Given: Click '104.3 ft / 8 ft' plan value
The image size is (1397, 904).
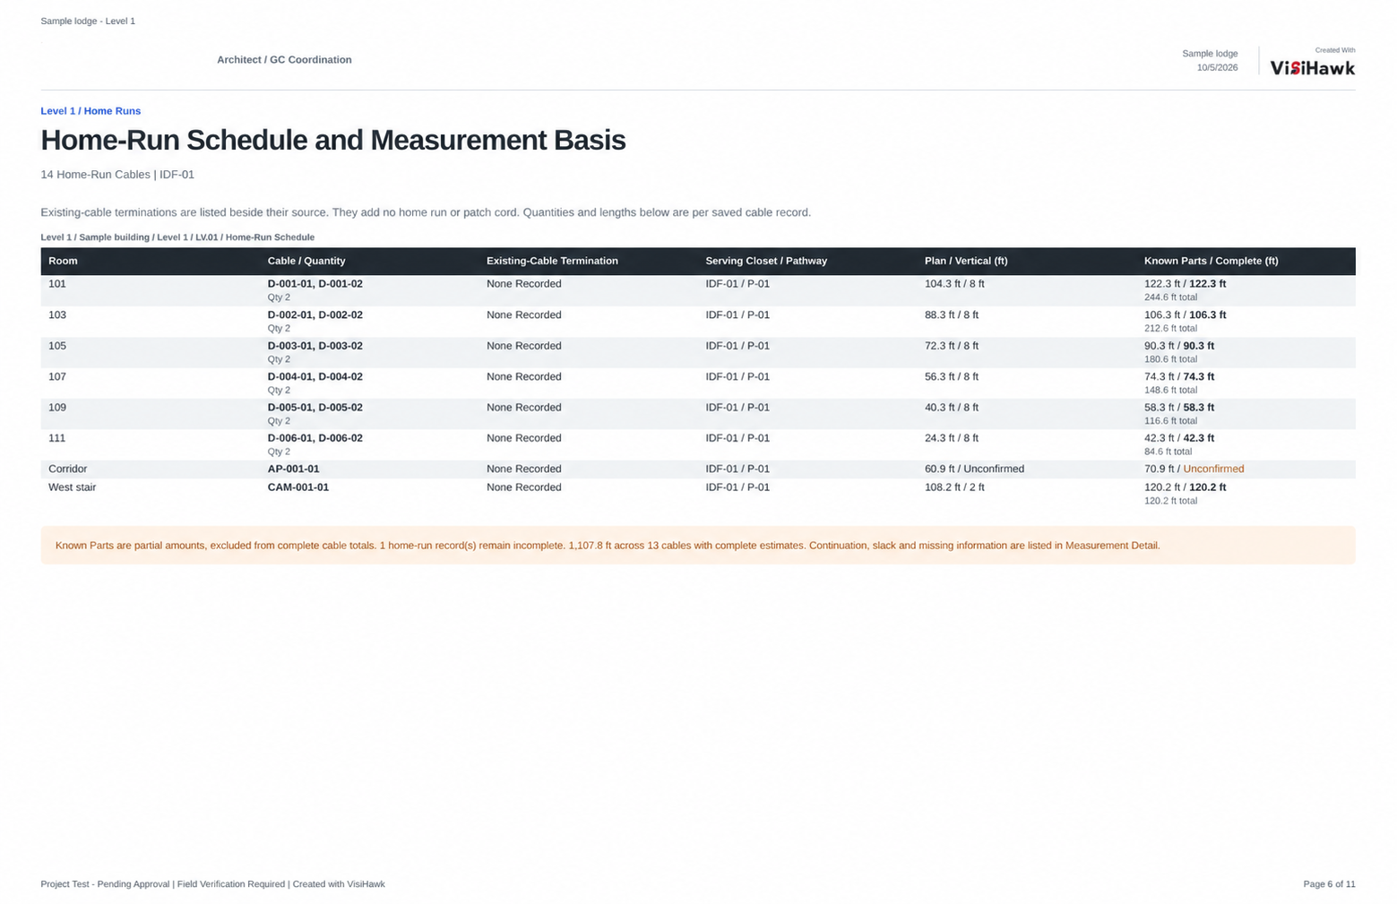Looking at the screenshot, I should point(954,284).
